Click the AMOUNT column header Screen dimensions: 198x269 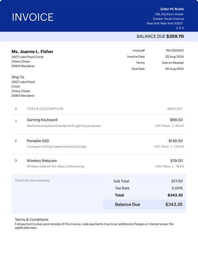pos(175,109)
